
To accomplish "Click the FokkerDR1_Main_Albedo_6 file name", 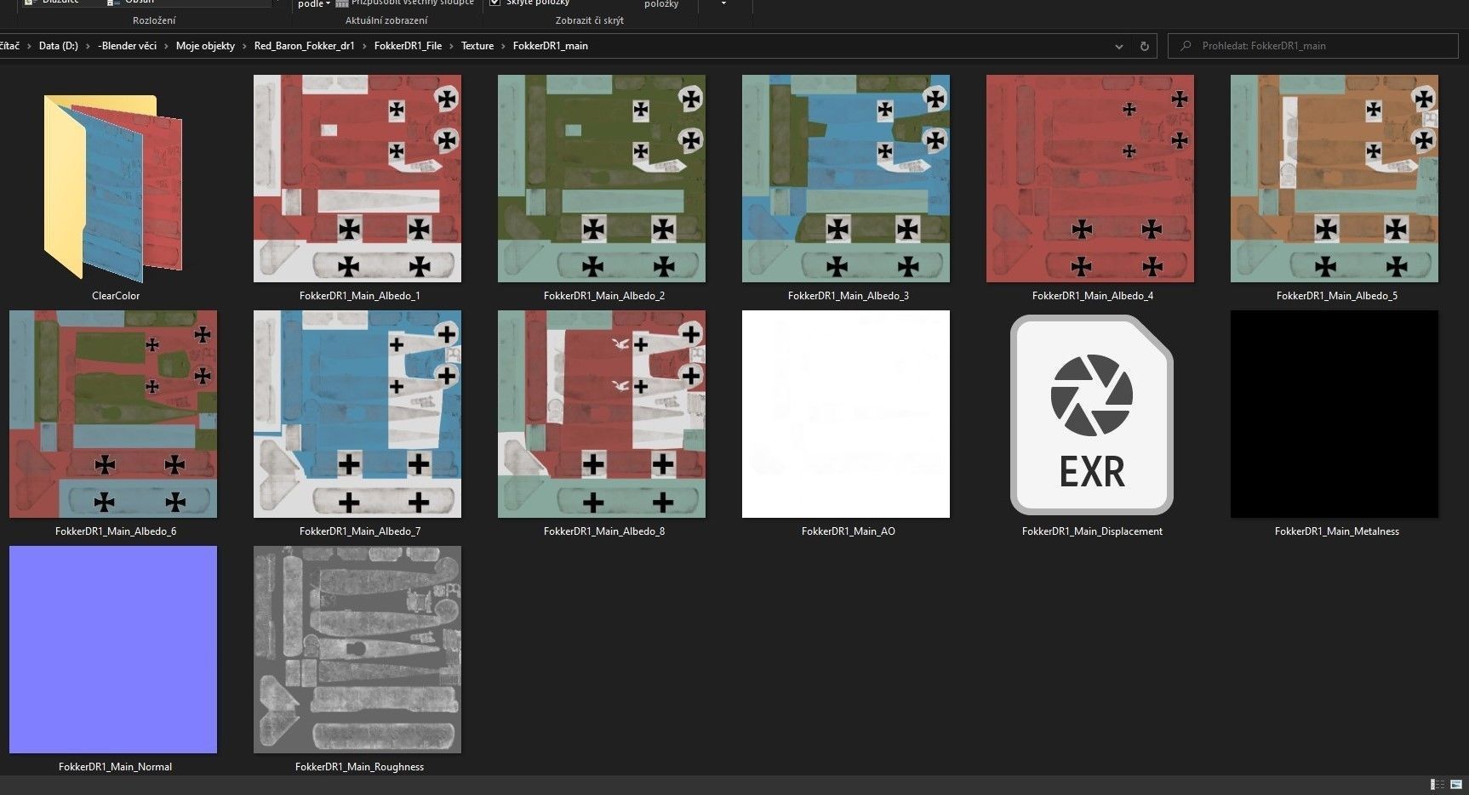I will point(116,531).
